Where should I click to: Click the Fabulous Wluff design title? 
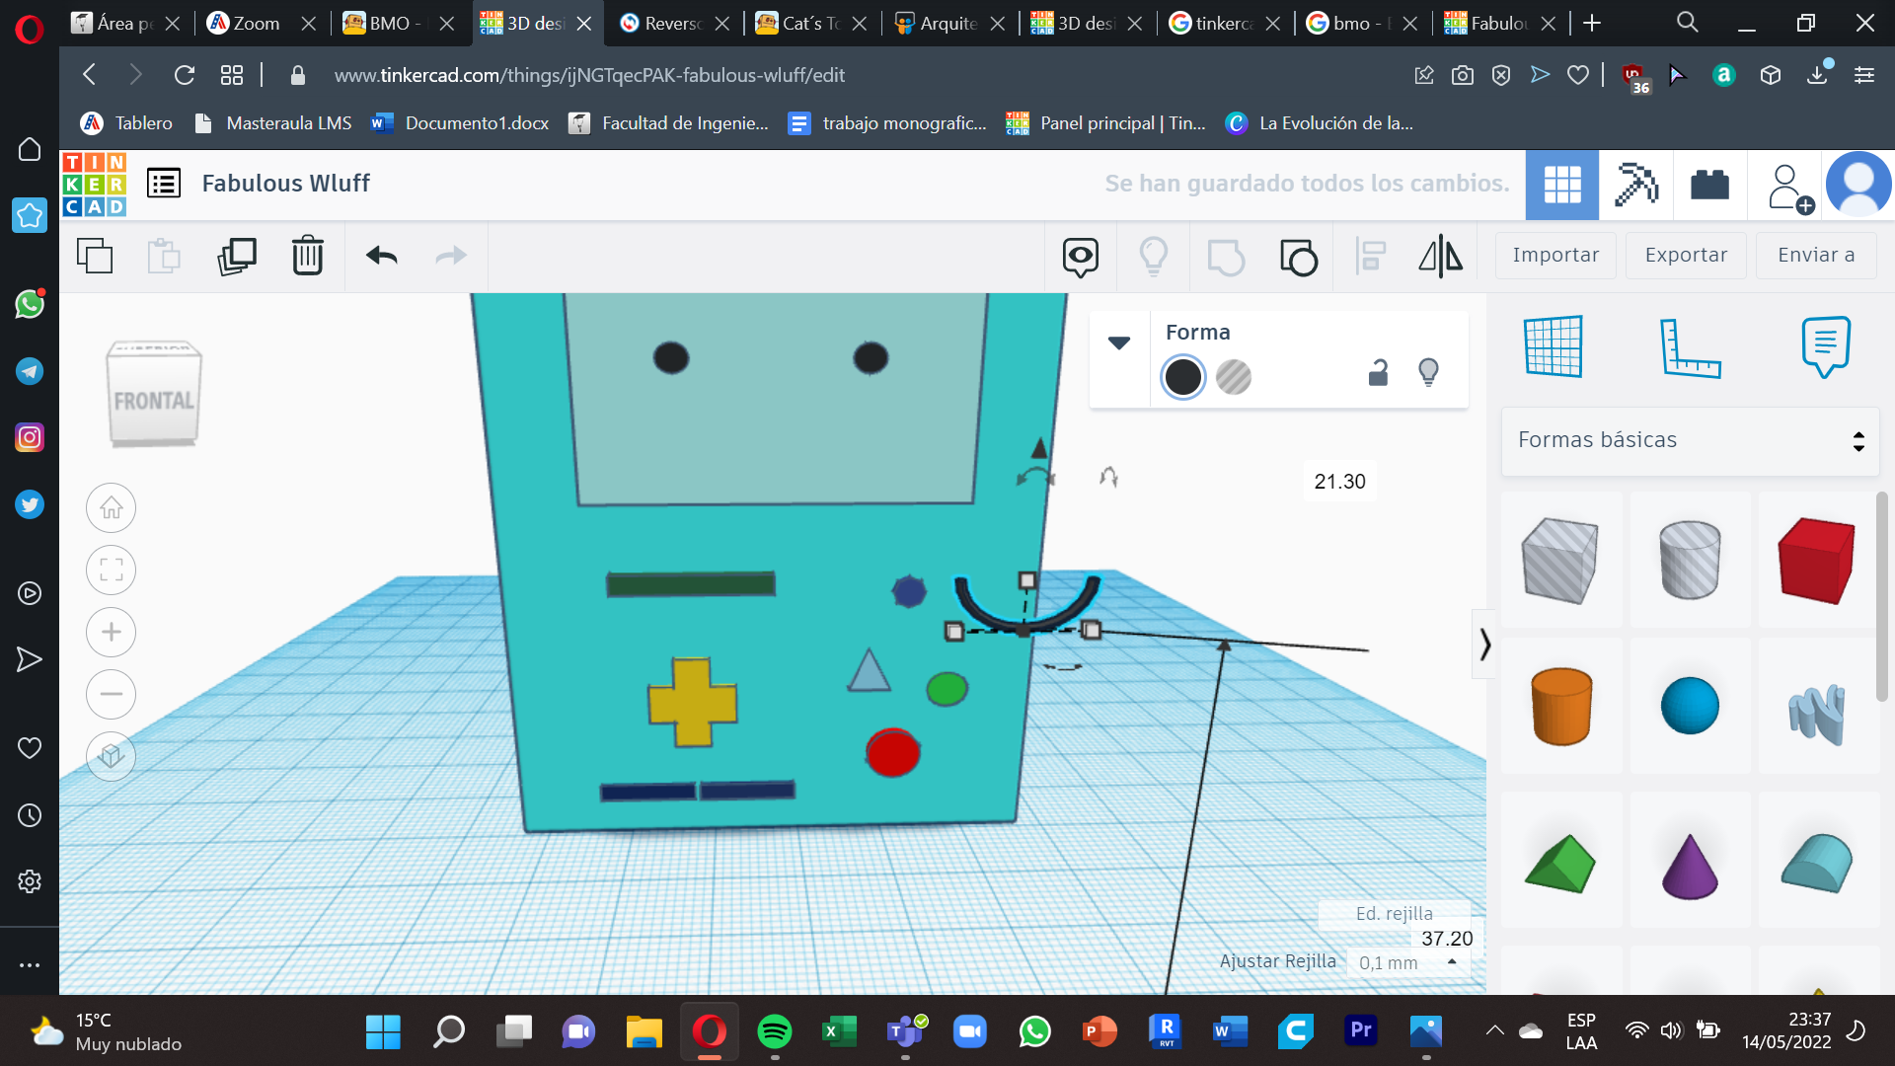click(285, 184)
